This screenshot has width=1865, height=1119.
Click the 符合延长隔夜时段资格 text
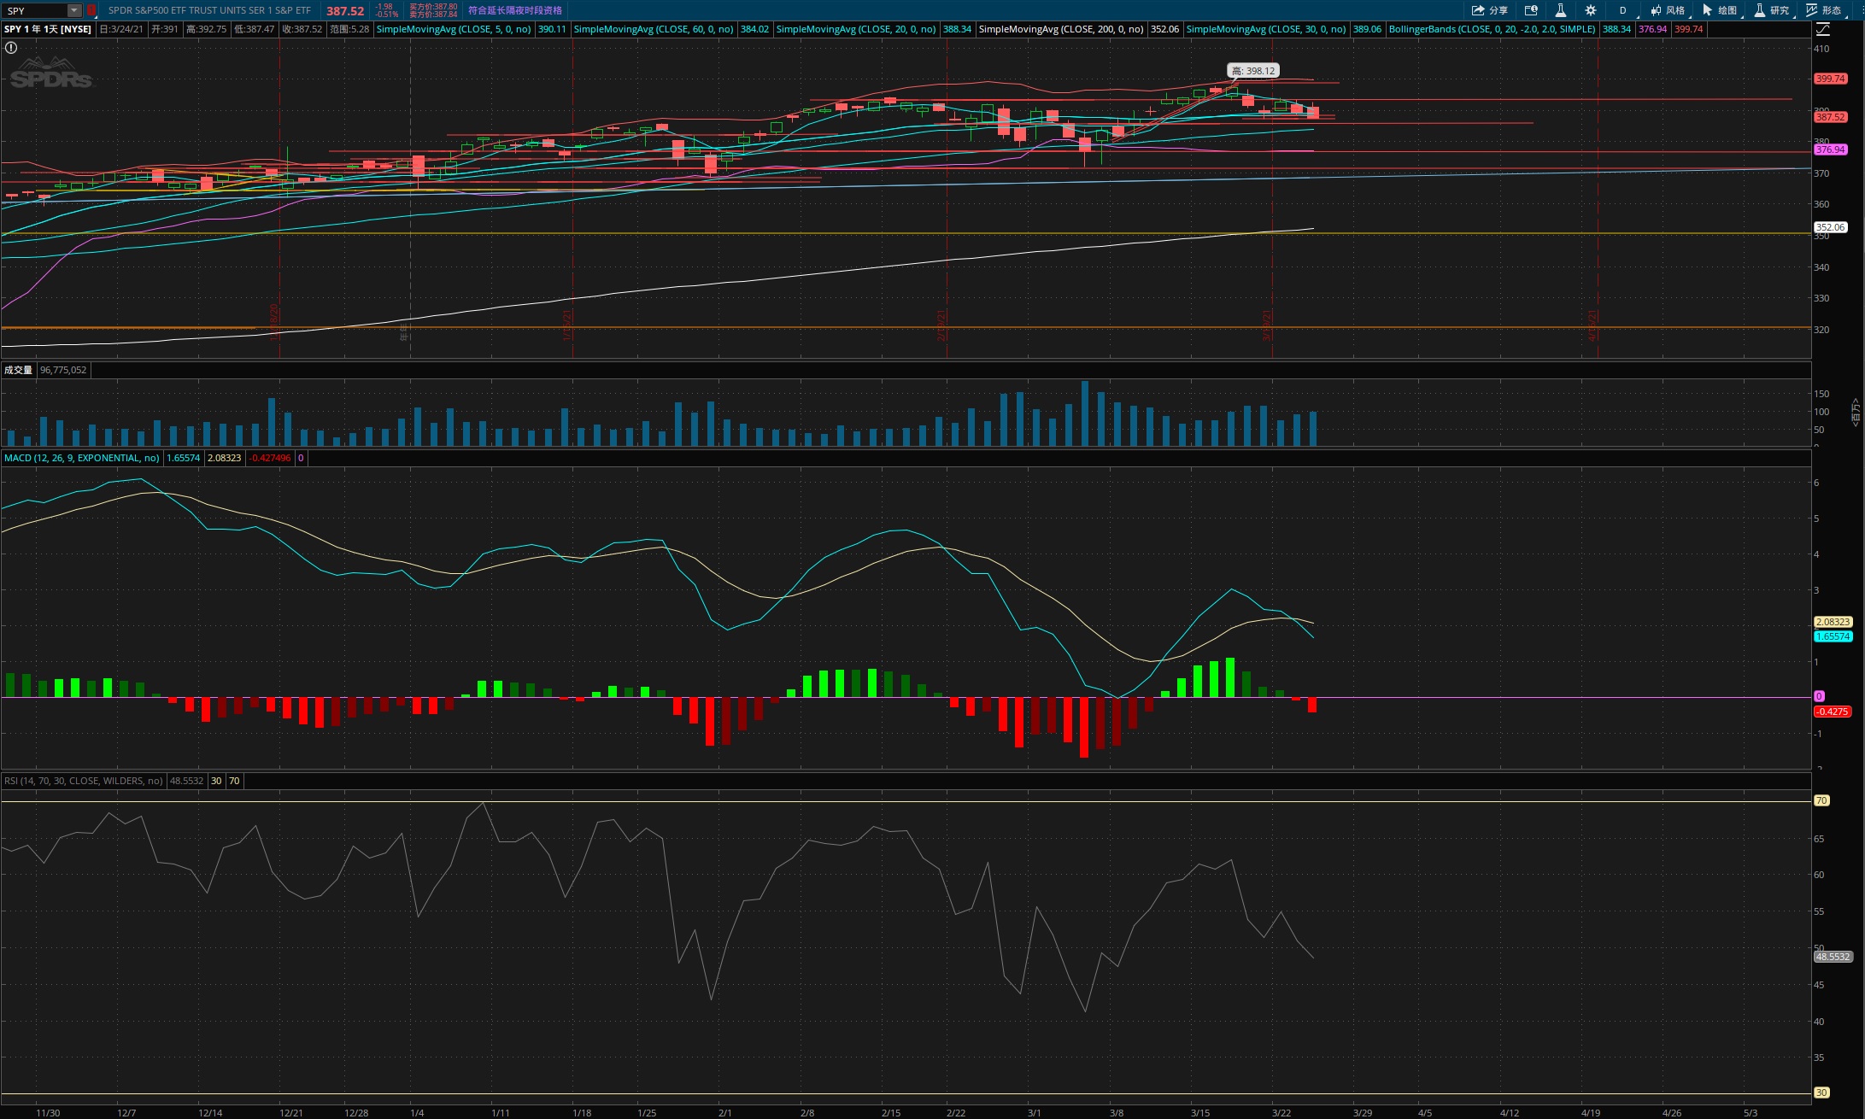pos(515,10)
